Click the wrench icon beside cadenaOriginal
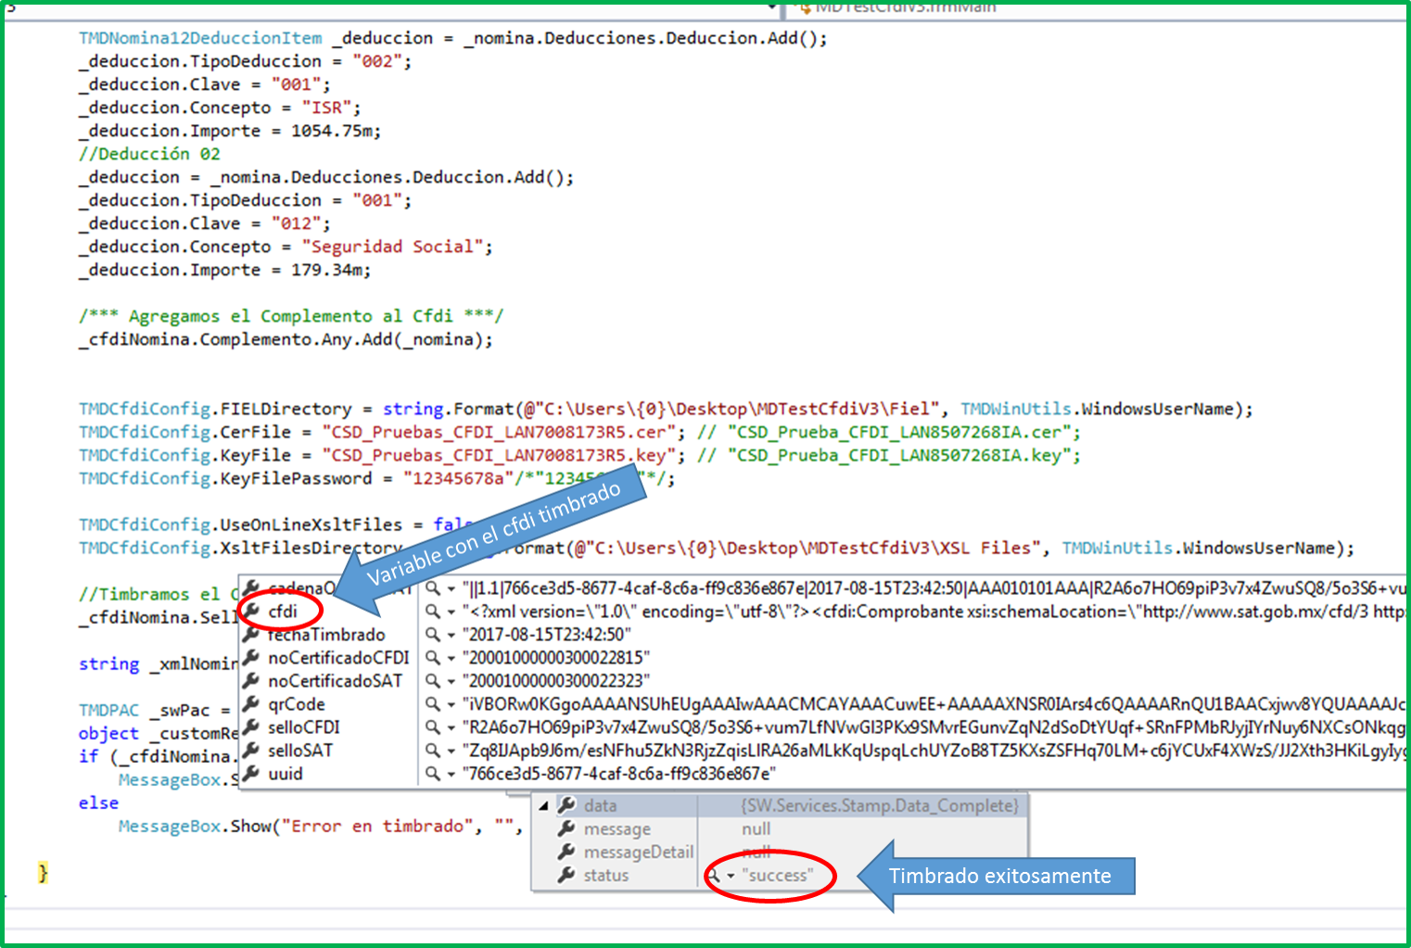 251,588
